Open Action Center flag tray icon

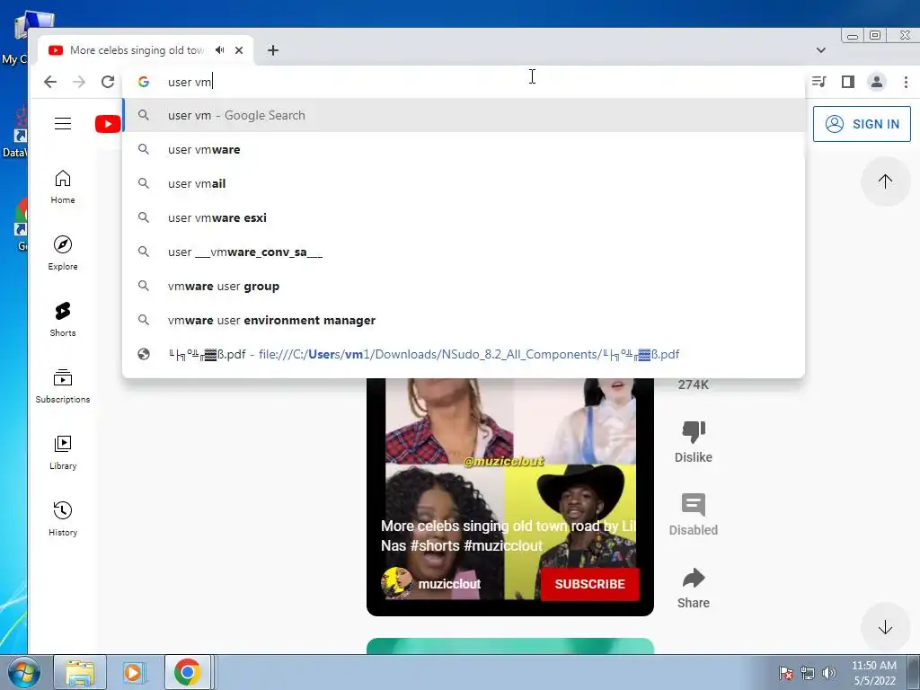785,673
